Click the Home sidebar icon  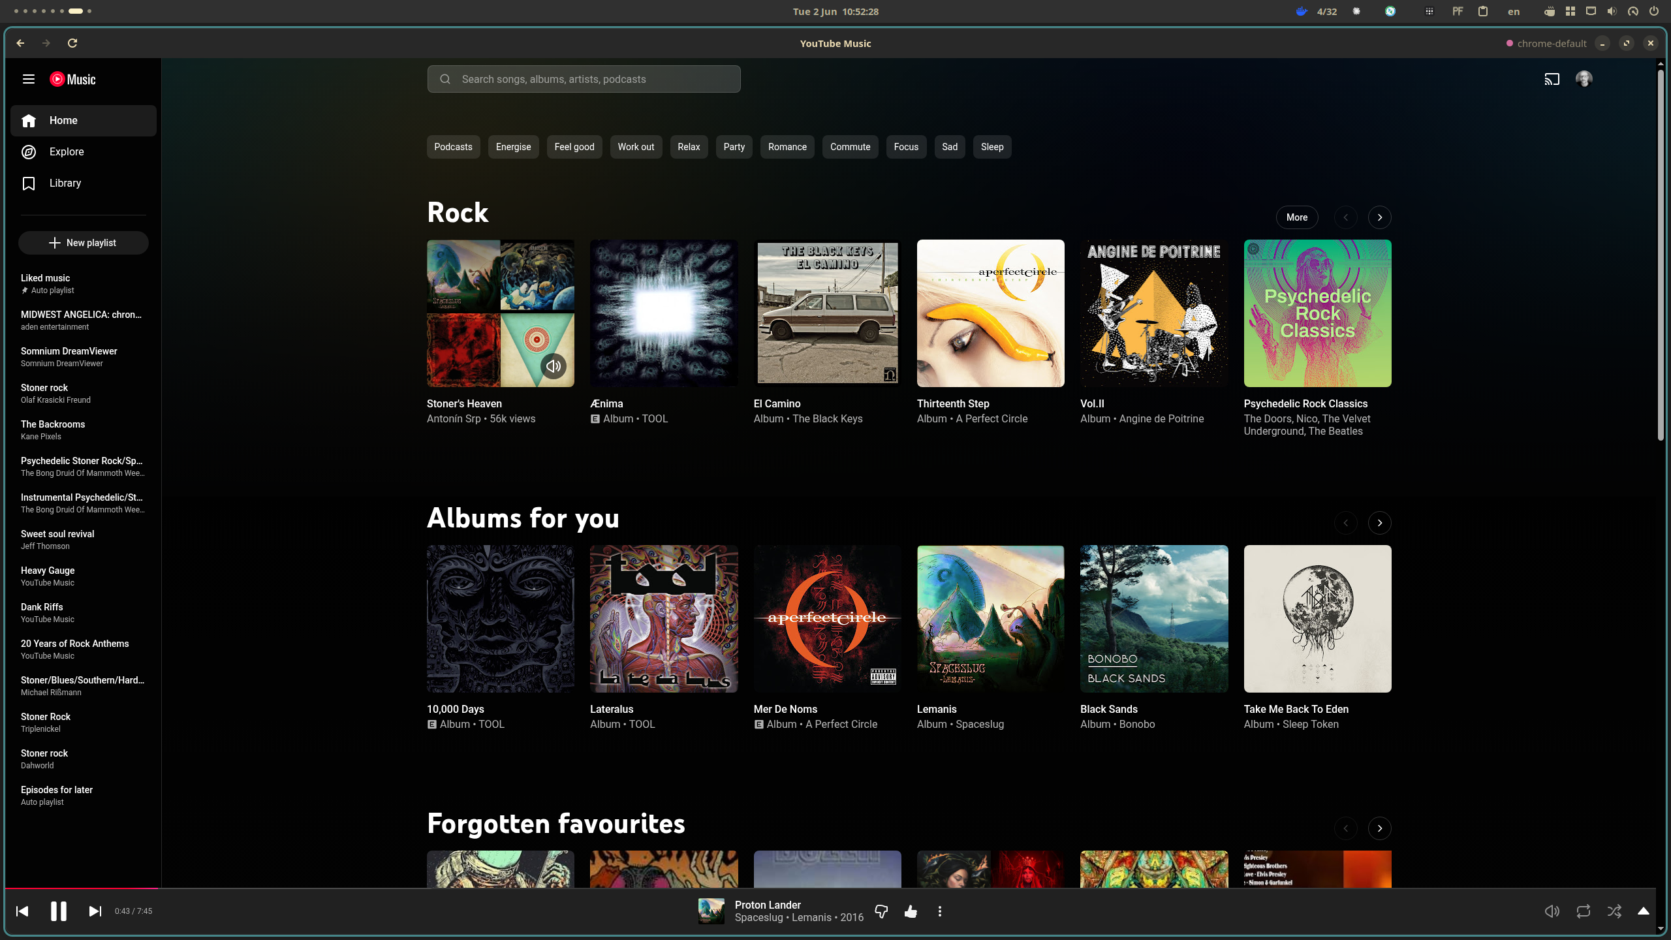coord(29,121)
